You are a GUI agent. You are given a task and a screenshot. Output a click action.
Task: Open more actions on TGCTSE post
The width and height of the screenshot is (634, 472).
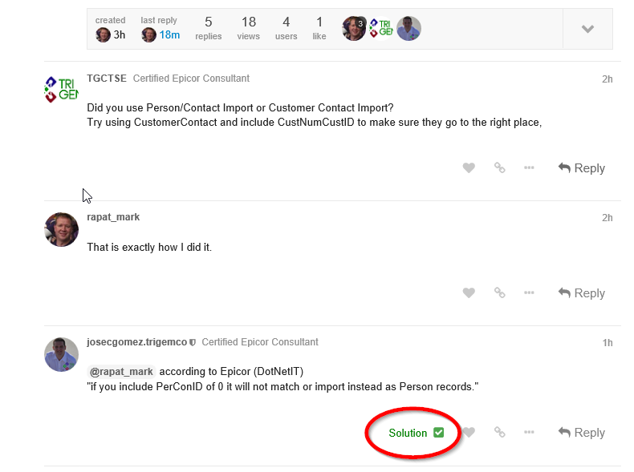529,167
